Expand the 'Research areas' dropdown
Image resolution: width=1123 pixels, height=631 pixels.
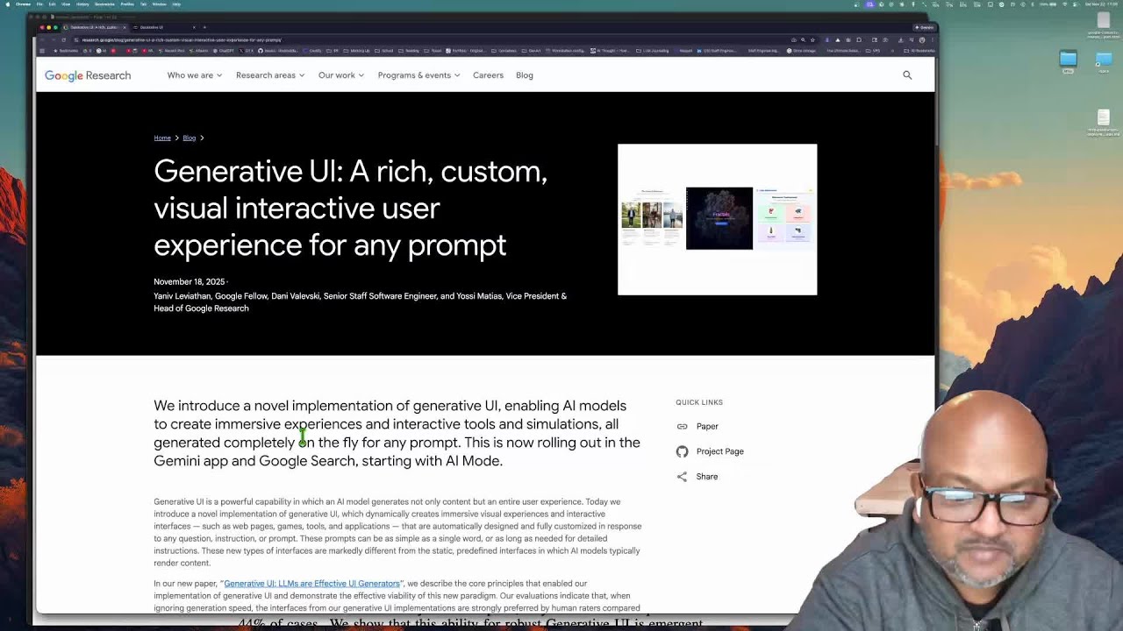point(270,75)
